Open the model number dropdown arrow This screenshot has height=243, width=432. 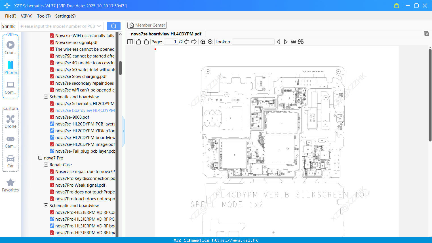(x=99, y=26)
